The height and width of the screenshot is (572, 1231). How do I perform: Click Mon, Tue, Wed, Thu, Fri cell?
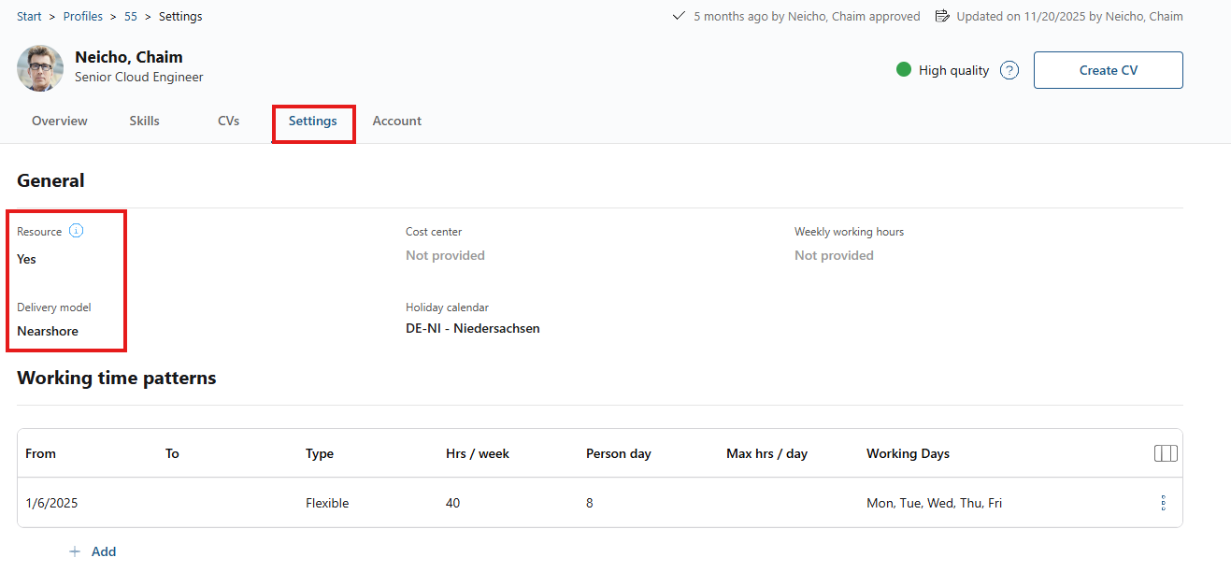934,503
